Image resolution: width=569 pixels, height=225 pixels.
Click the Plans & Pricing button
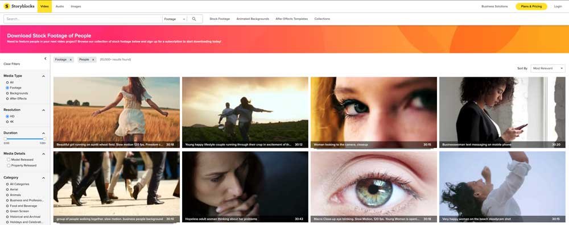(531, 6)
